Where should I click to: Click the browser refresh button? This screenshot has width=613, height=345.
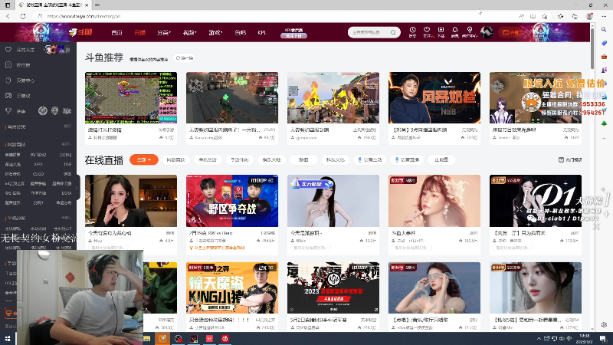[23, 16]
